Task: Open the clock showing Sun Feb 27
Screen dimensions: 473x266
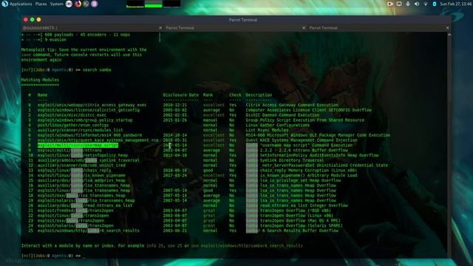Action: click(456, 4)
